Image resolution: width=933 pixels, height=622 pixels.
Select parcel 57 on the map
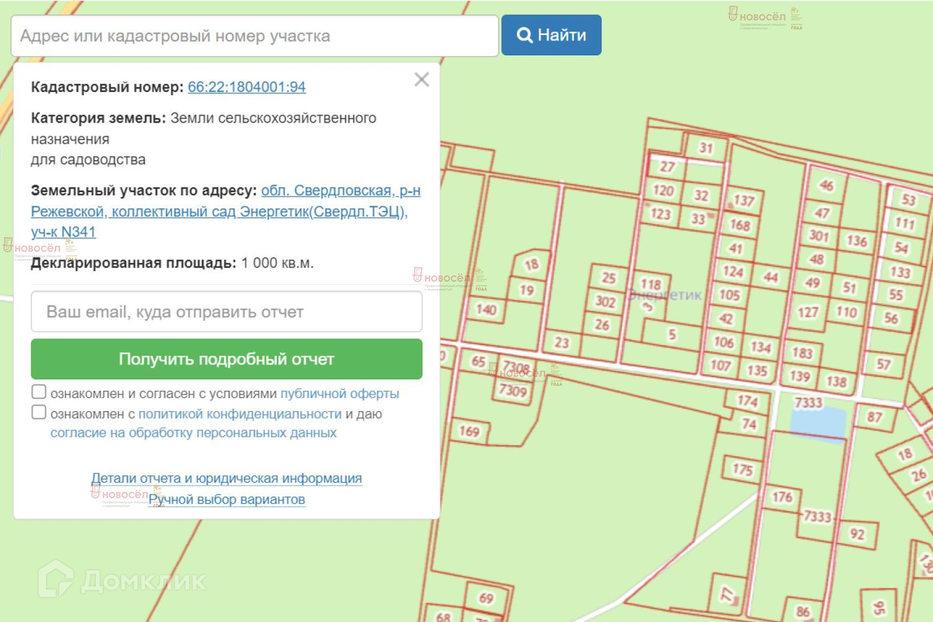[x=883, y=364]
